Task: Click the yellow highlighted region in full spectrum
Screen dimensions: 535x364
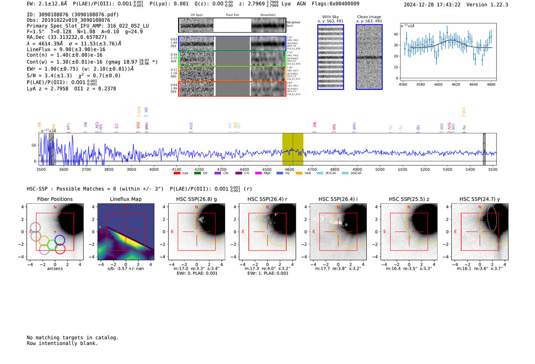Action: tap(293, 149)
